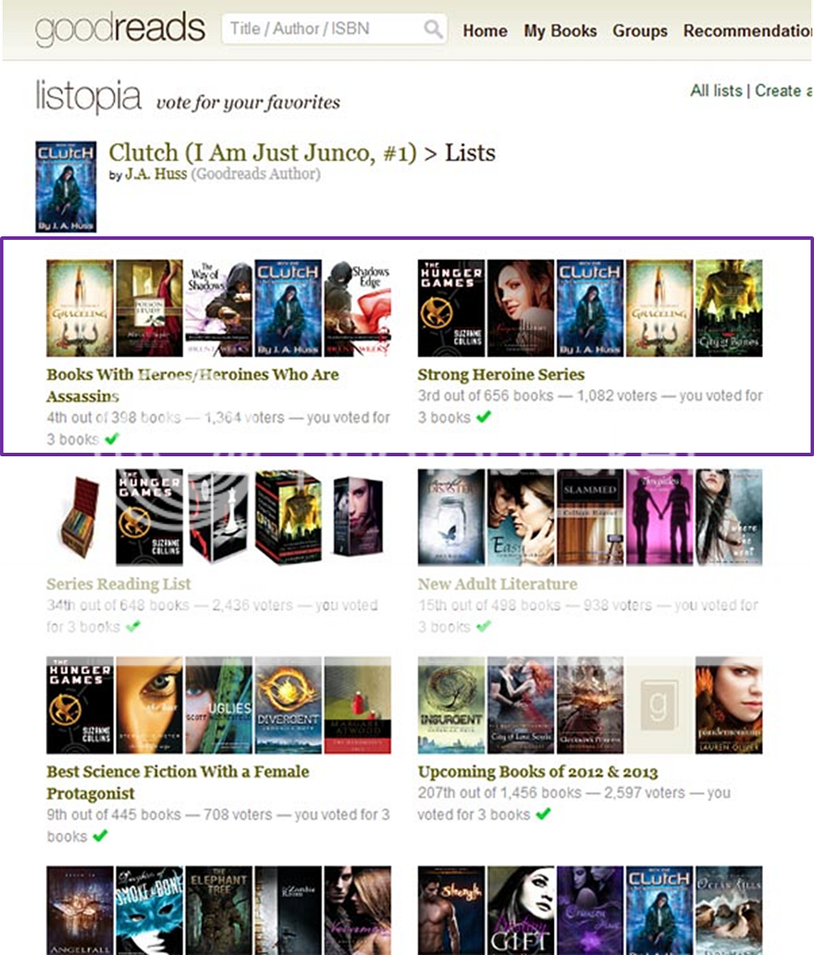Viewport: 814px width, 955px height.
Task: Open the Strong Heroine Series list
Action: click(x=501, y=375)
